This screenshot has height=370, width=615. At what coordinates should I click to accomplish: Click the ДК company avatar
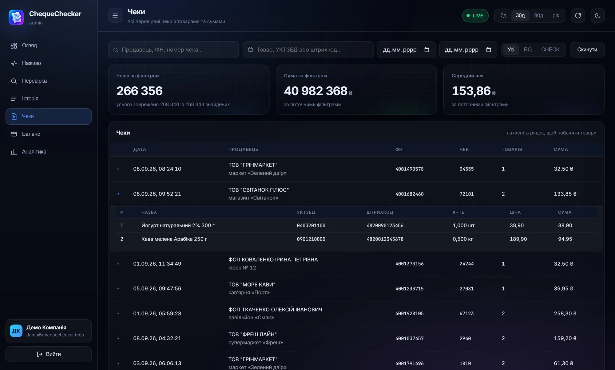[x=16, y=331]
